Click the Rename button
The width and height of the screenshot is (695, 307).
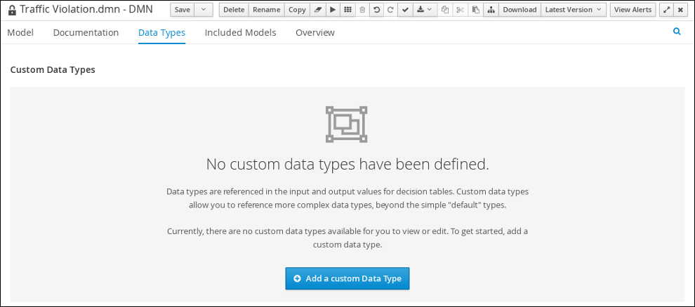pyautogui.click(x=266, y=10)
